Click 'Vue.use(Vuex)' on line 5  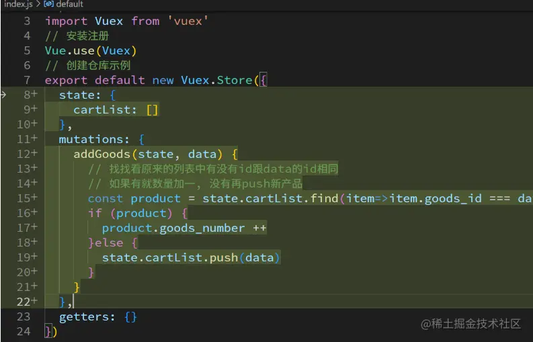[x=91, y=50]
